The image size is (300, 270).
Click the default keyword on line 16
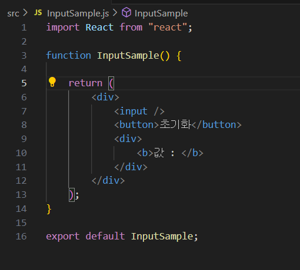pyautogui.click(x=105, y=236)
